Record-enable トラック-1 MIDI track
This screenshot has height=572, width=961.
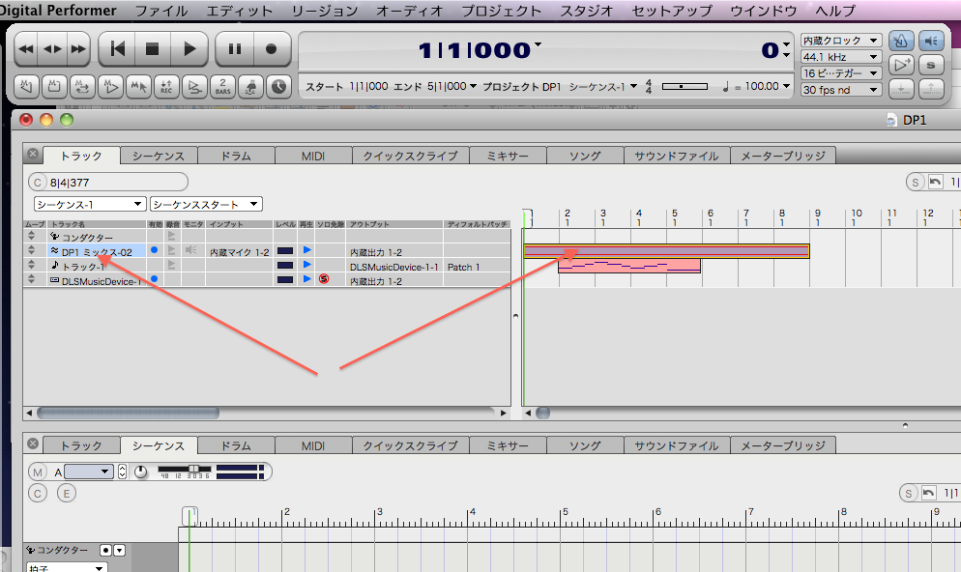tap(172, 265)
